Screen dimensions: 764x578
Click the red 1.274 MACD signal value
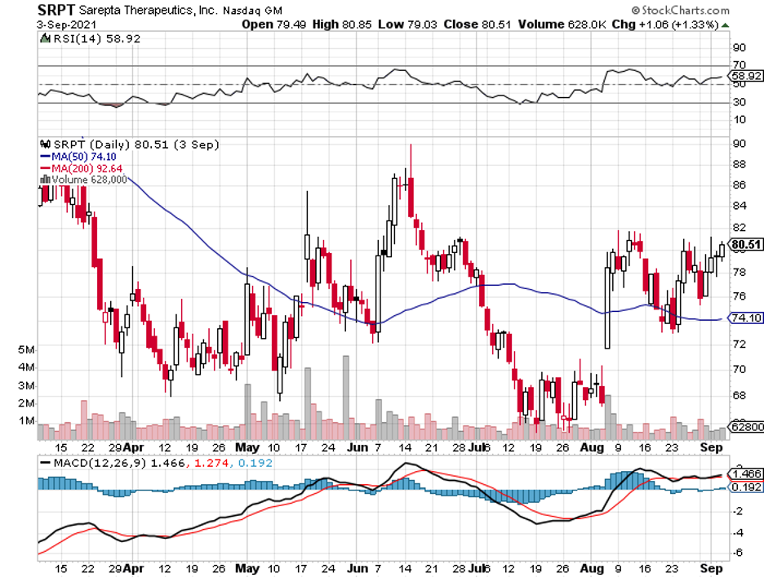(x=211, y=463)
